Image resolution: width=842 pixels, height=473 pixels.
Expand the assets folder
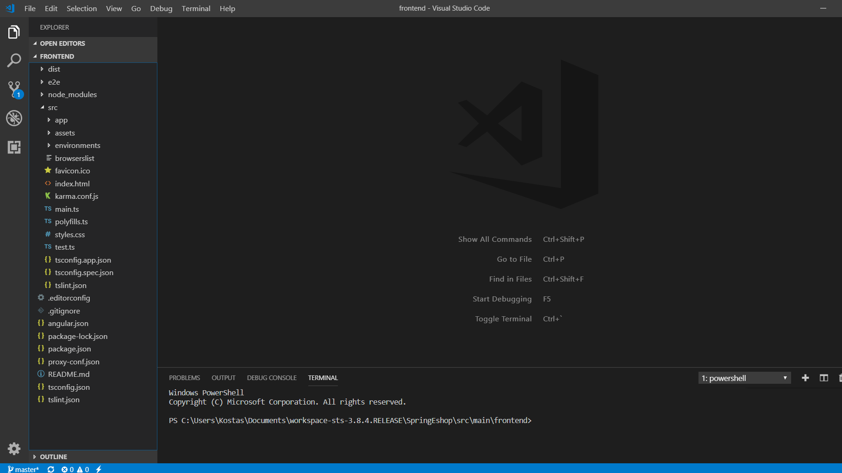point(93,133)
